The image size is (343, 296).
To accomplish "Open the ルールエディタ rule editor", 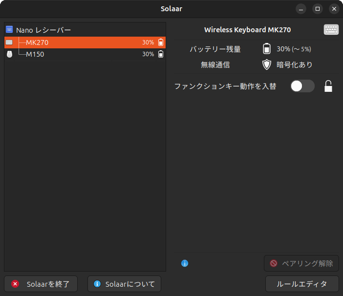I will [x=302, y=284].
